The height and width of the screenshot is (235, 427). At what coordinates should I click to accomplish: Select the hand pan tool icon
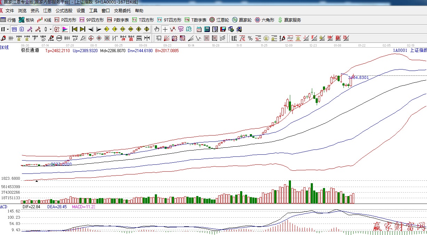157,29
